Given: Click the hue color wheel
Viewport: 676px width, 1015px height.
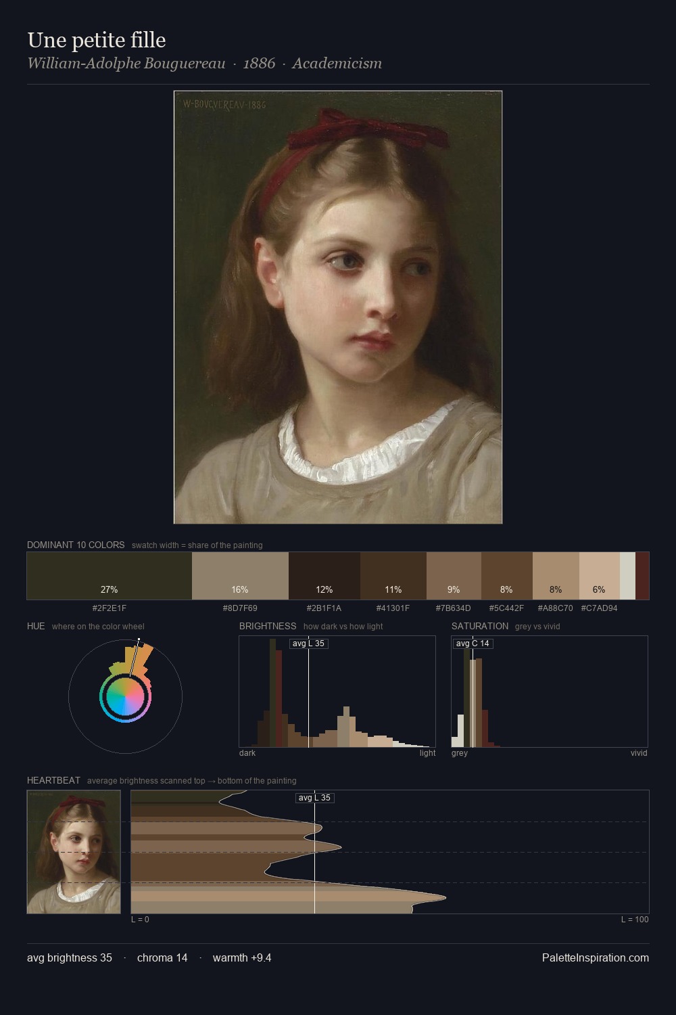Looking at the screenshot, I should 125,696.
